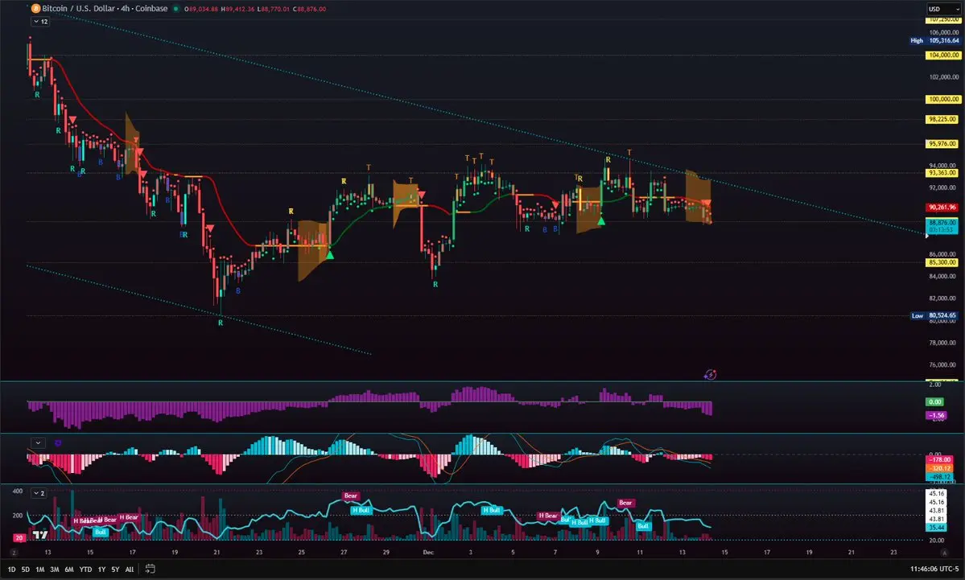The width and height of the screenshot is (965, 580).
Task: Click red sell triangle at latest candle
Action: point(707,204)
